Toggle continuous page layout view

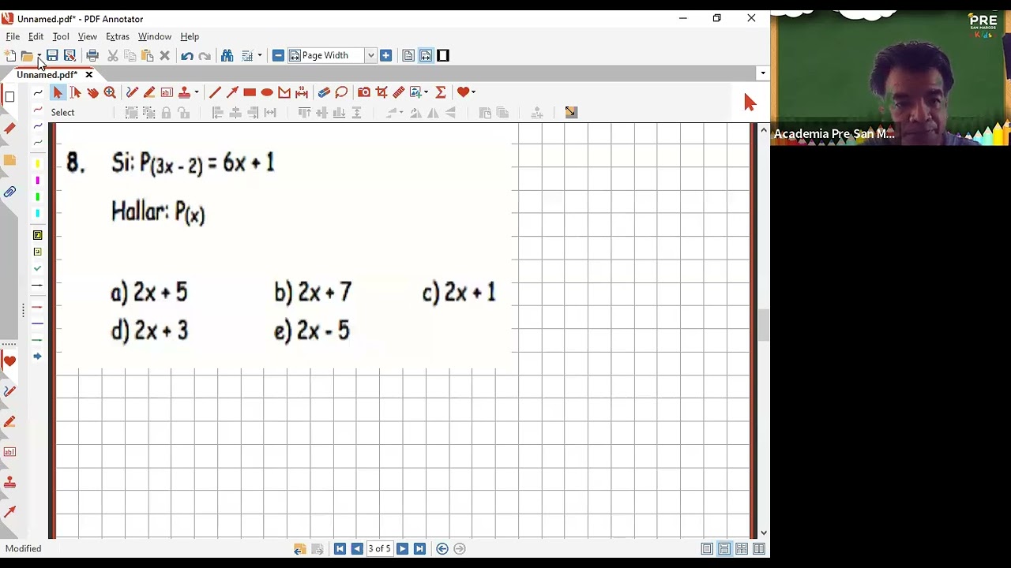724,549
